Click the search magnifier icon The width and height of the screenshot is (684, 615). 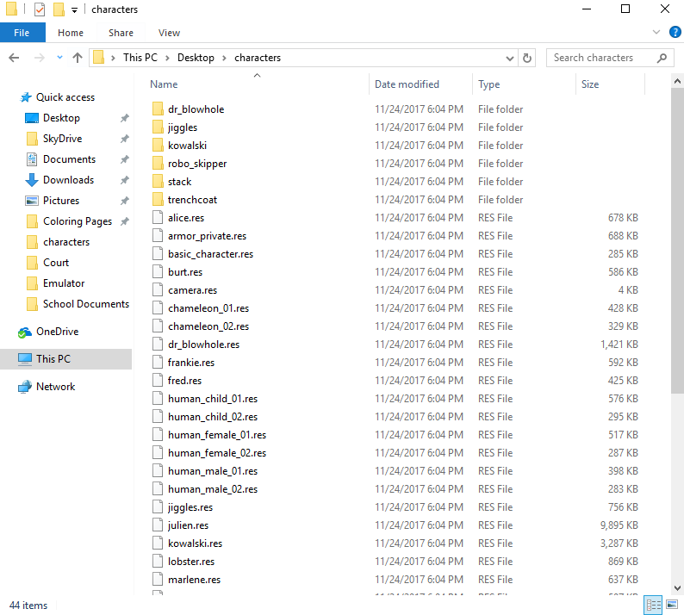[662, 58]
